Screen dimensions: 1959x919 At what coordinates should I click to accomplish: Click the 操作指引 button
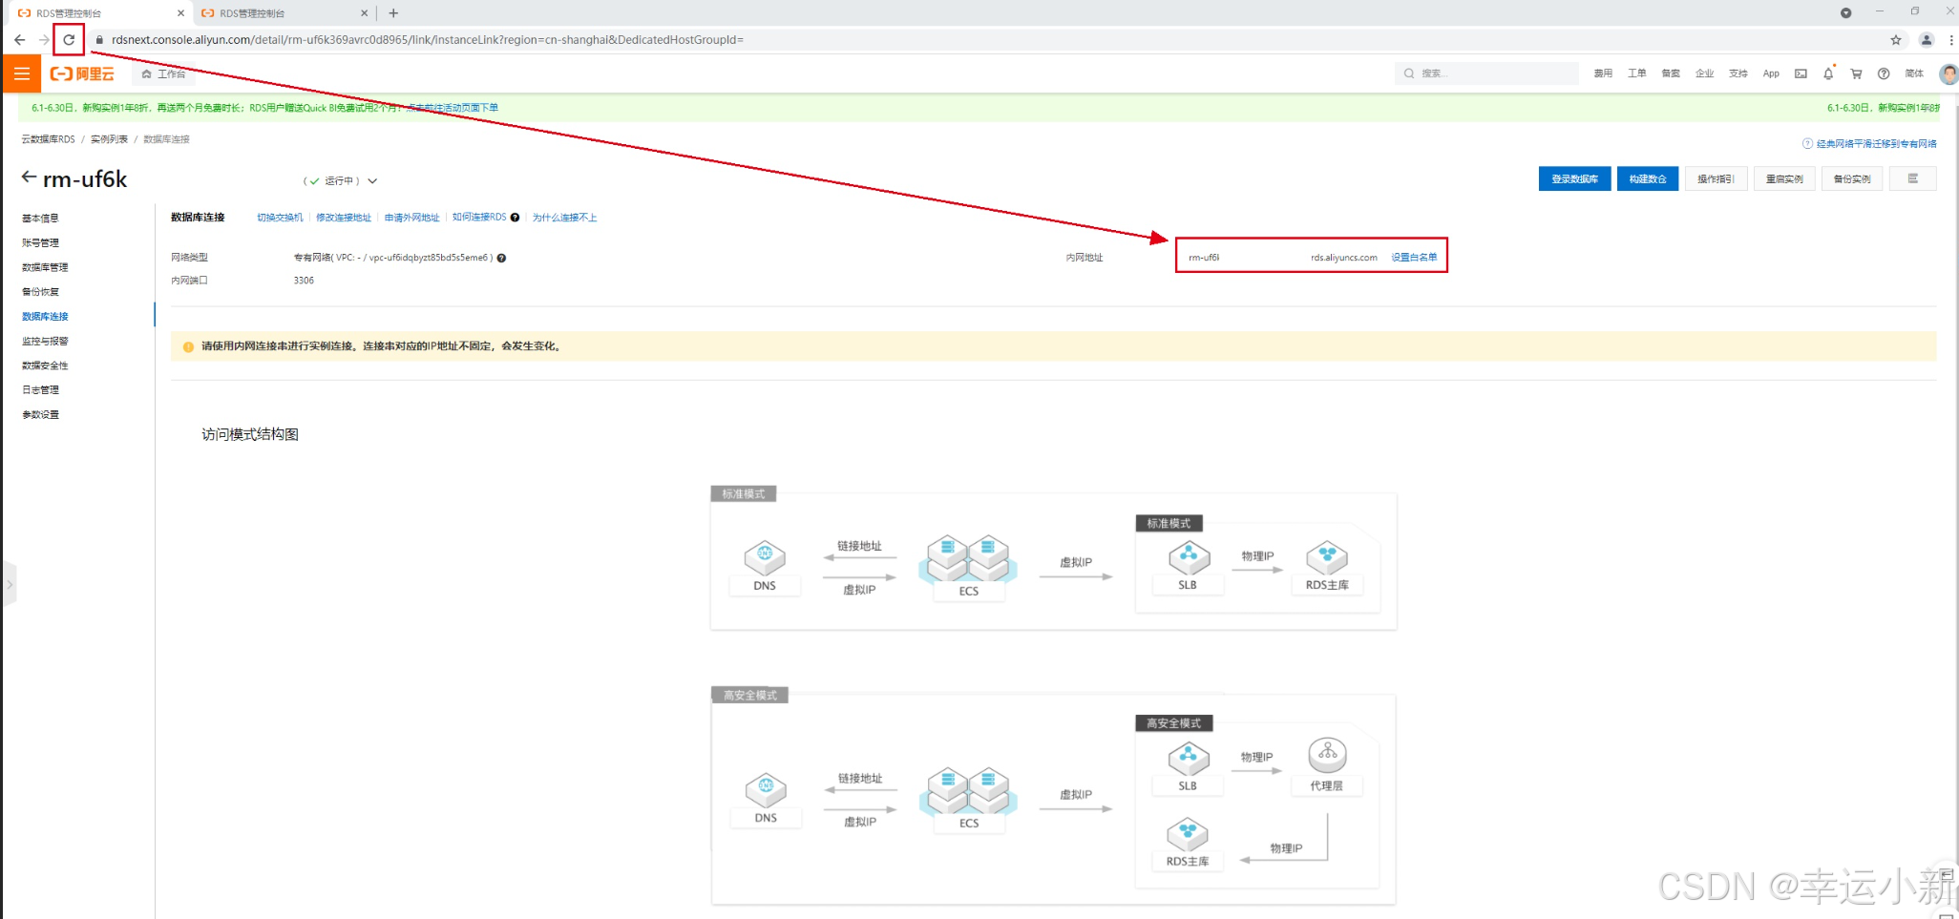pyautogui.click(x=1716, y=178)
